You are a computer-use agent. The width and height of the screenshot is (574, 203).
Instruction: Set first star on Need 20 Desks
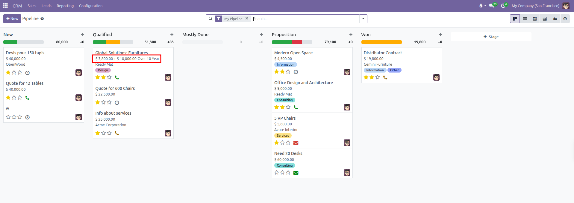(x=277, y=173)
